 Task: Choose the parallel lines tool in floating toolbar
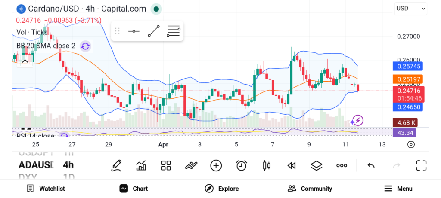(173, 31)
